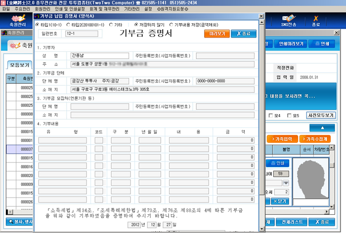The image size is (346, 242).
Task: Click the 인쇄미리보기 button in back window
Action: tap(291, 44)
